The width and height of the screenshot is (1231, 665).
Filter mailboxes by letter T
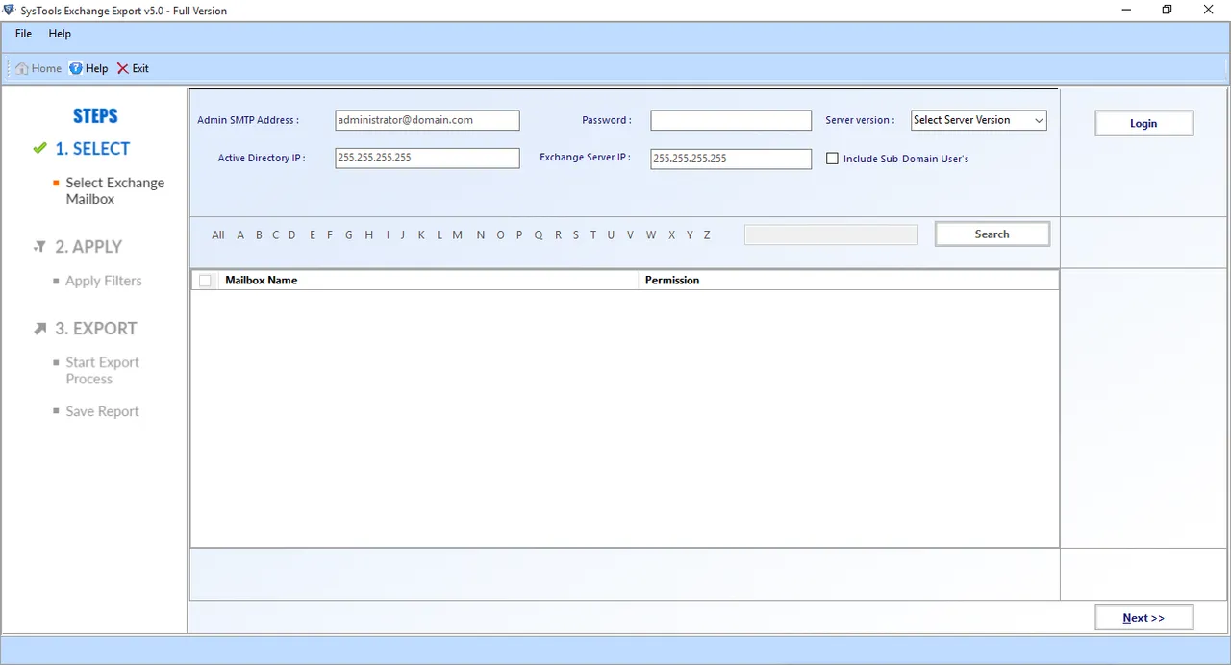(x=593, y=235)
